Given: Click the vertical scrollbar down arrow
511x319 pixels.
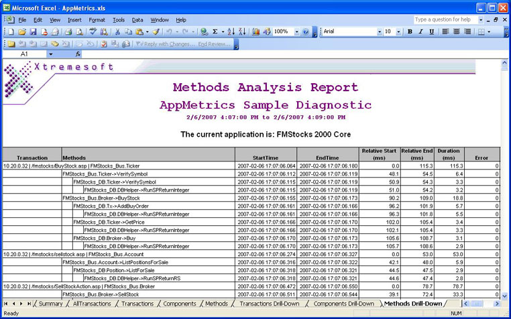Looking at the screenshot, I should (x=504, y=296).
